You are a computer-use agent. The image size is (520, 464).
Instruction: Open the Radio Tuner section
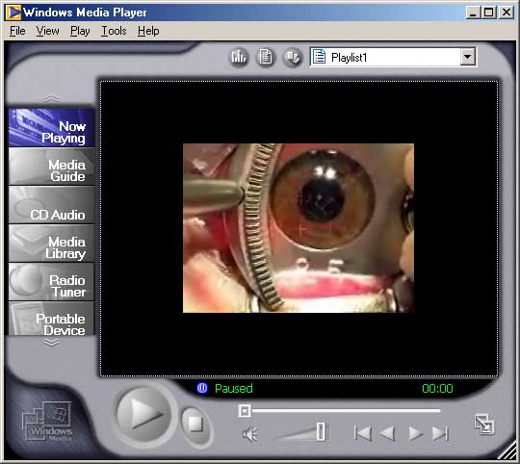click(x=52, y=282)
